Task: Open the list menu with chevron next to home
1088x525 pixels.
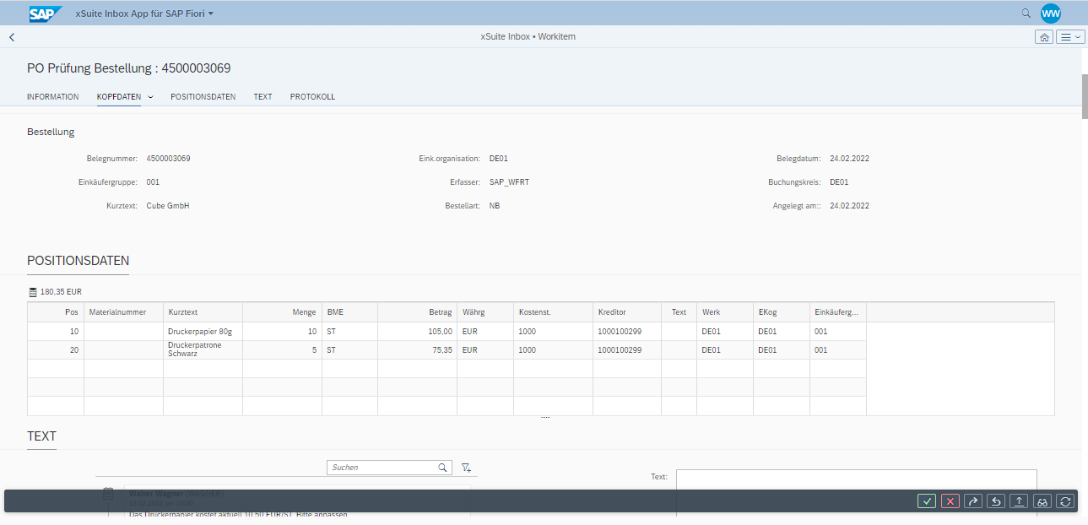Action: pos(1069,36)
